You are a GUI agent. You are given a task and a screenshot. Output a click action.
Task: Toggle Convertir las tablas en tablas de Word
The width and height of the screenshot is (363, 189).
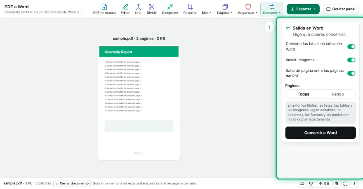(x=351, y=47)
